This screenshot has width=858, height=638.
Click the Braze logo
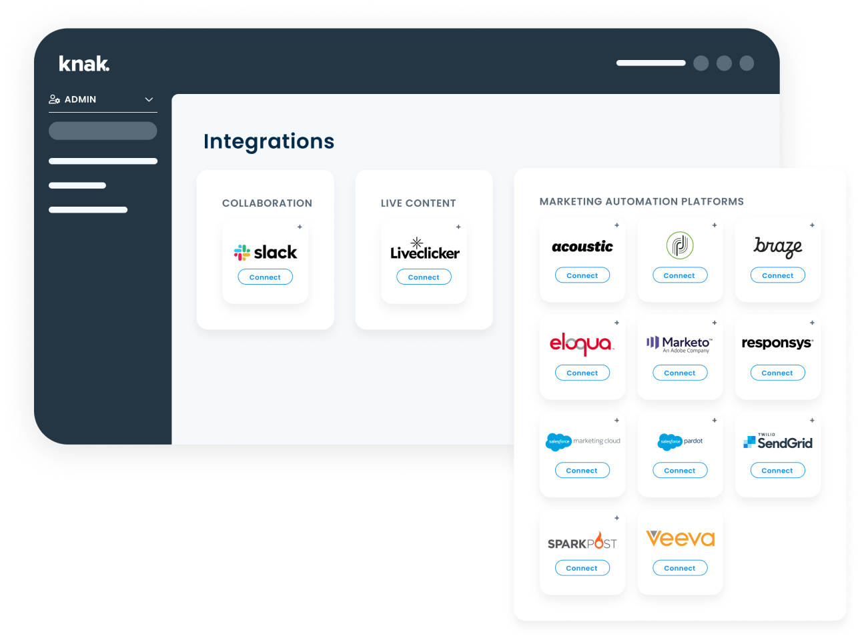coord(778,247)
